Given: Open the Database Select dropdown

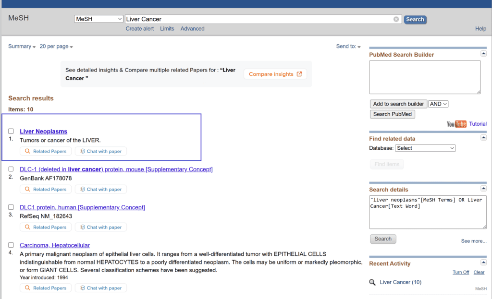Looking at the screenshot, I should [x=425, y=148].
